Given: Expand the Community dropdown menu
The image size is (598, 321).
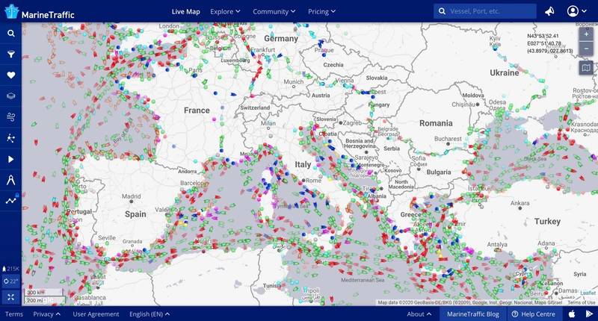Looking at the screenshot, I should pyautogui.click(x=274, y=11).
